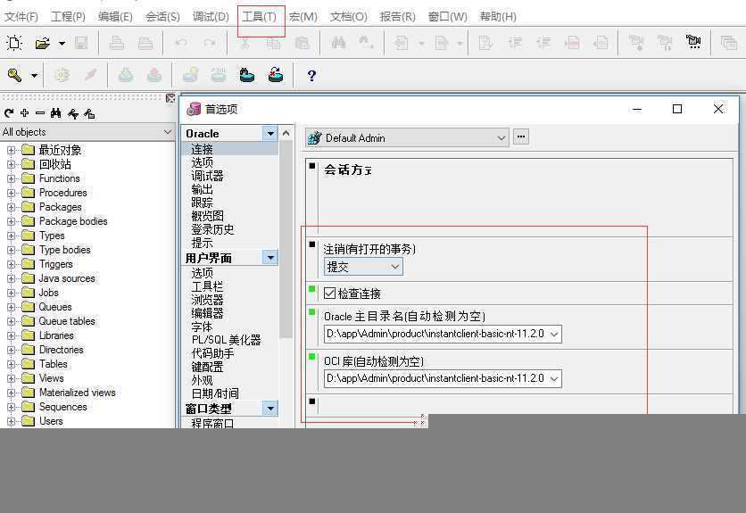Collapse the 用户界面 preferences section
The height and width of the screenshot is (513, 746).
click(x=270, y=258)
